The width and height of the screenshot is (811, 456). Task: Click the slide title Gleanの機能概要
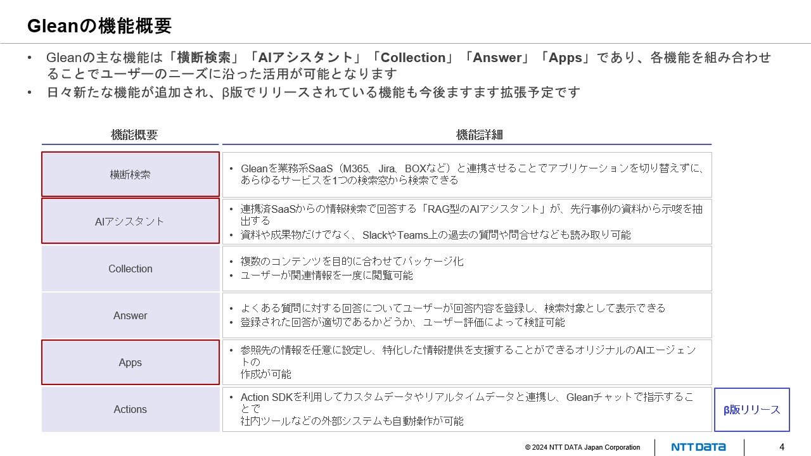pos(99,26)
